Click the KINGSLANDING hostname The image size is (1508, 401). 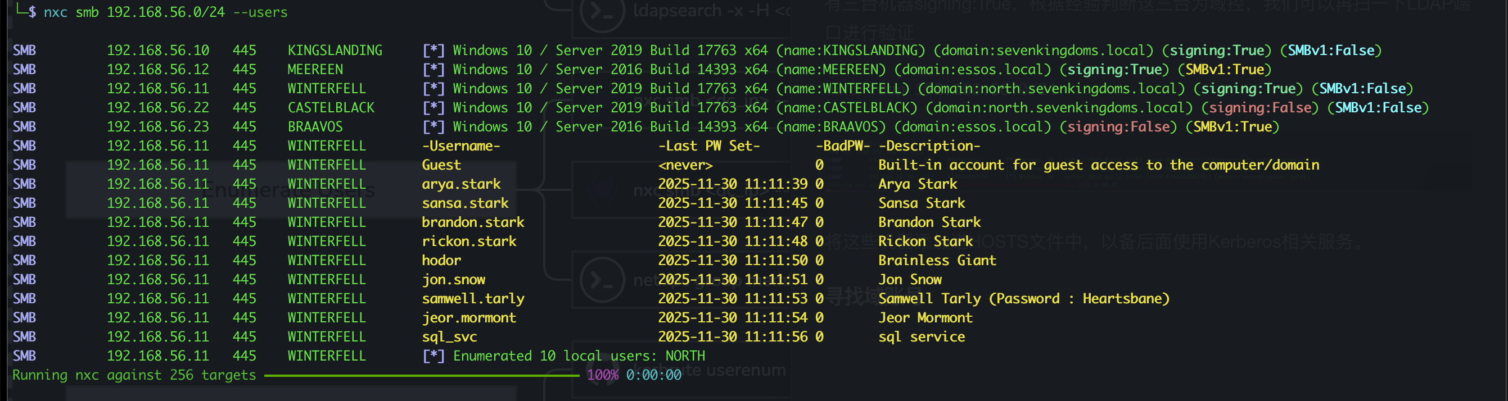(335, 51)
